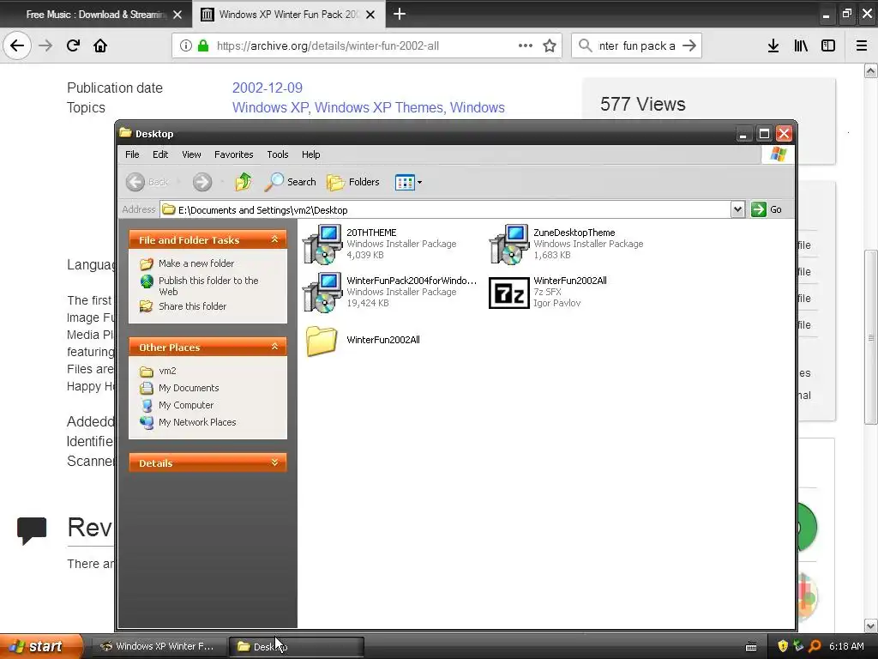Image resolution: width=878 pixels, height=659 pixels.
Task: Open page actions three-dot menu
Action: (526, 45)
